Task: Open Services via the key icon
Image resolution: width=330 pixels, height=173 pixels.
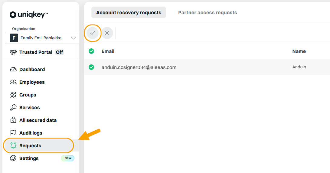Action: coord(13,108)
